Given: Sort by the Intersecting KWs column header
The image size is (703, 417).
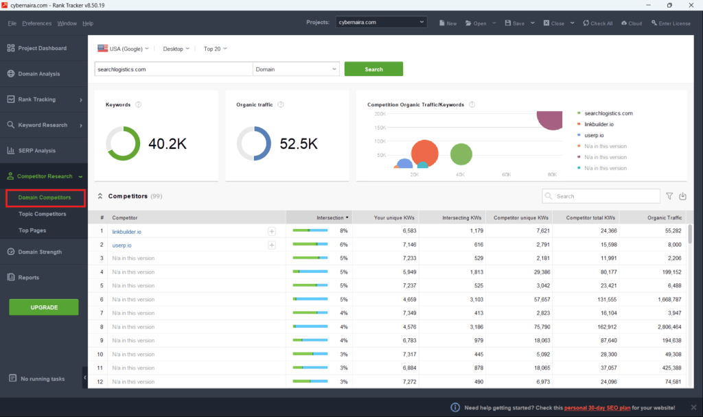Looking at the screenshot, I should tap(452, 217).
